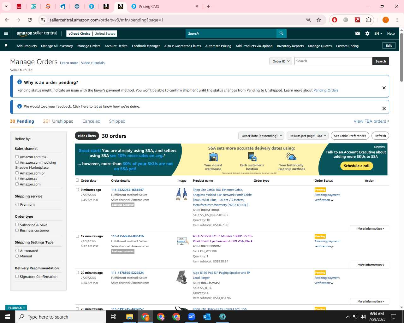Open the Results per page dropdown
This screenshot has width=404, height=323.
307,136
